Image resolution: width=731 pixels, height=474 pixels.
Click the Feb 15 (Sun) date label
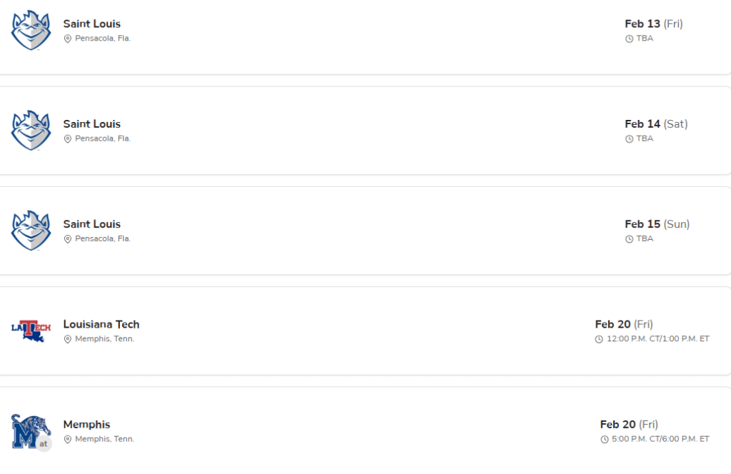[x=657, y=223]
